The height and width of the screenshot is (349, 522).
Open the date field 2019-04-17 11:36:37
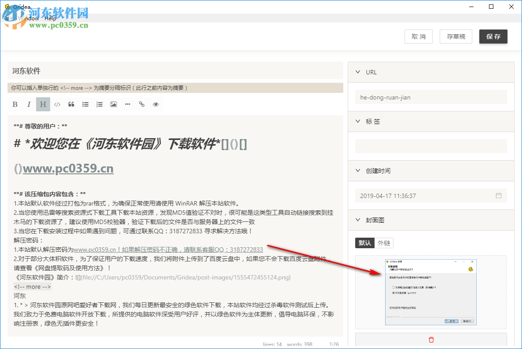(x=431, y=195)
